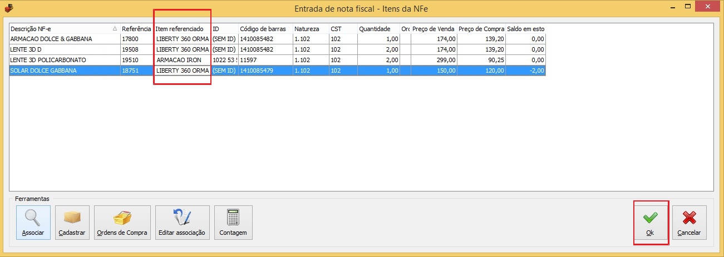Open the Contagem calculator tool
The image size is (724, 257).
pos(233,218)
